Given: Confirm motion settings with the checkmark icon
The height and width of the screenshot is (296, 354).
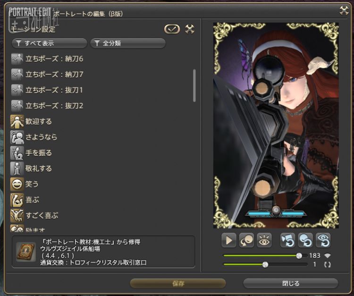Looking at the screenshot, I should click(x=172, y=29).
